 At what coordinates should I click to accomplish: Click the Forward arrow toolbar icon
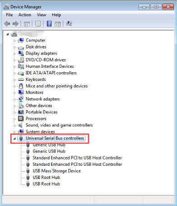15,23
